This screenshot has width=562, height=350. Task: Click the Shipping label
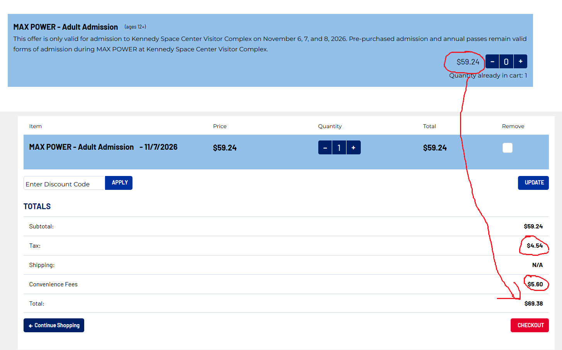click(x=42, y=265)
